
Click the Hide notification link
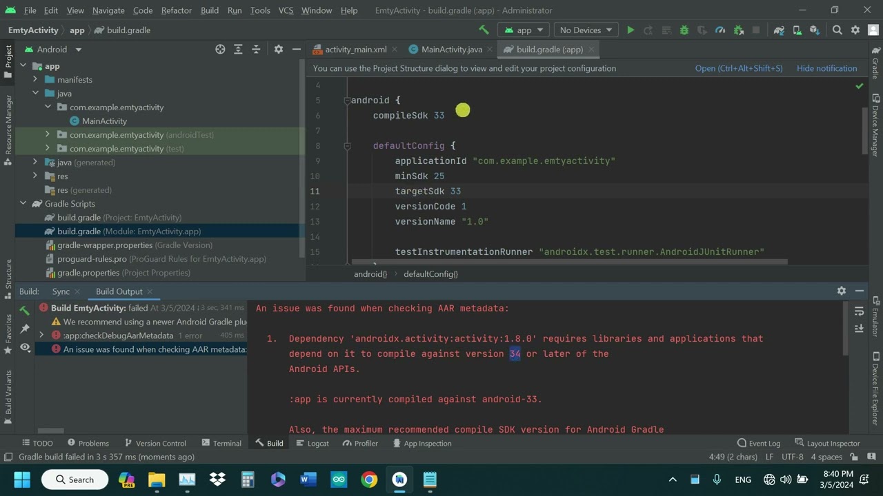[826, 68]
